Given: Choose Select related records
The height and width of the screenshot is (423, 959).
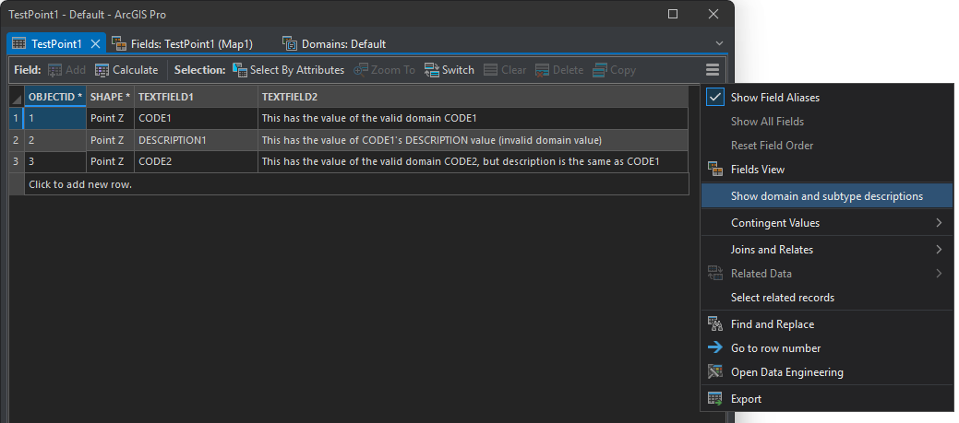Looking at the screenshot, I should coord(827,298).
